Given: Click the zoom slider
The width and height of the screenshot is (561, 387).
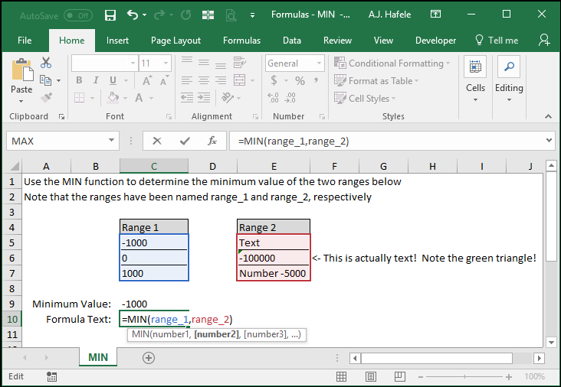Looking at the screenshot, I should (x=464, y=376).
